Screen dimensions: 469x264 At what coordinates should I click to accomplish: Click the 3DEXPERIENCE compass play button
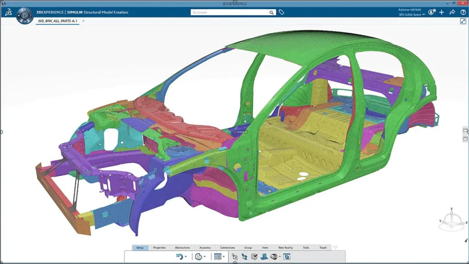click(24, 16)
